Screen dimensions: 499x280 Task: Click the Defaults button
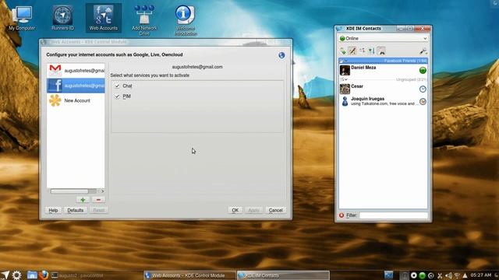tap(76, 210)
